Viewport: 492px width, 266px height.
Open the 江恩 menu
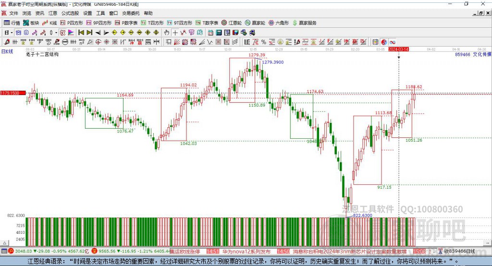[x=53, y=13]
